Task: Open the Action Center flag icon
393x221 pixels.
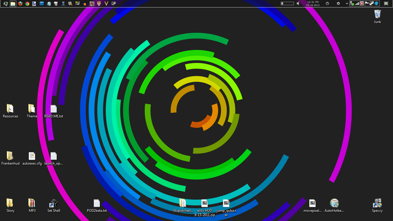Action: tap(367, 3)
